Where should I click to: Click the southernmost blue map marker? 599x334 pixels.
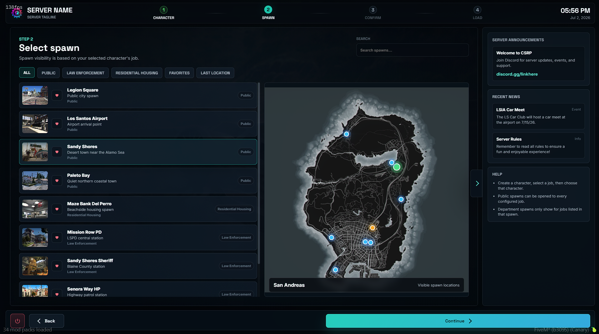click(x=335, y=270)
